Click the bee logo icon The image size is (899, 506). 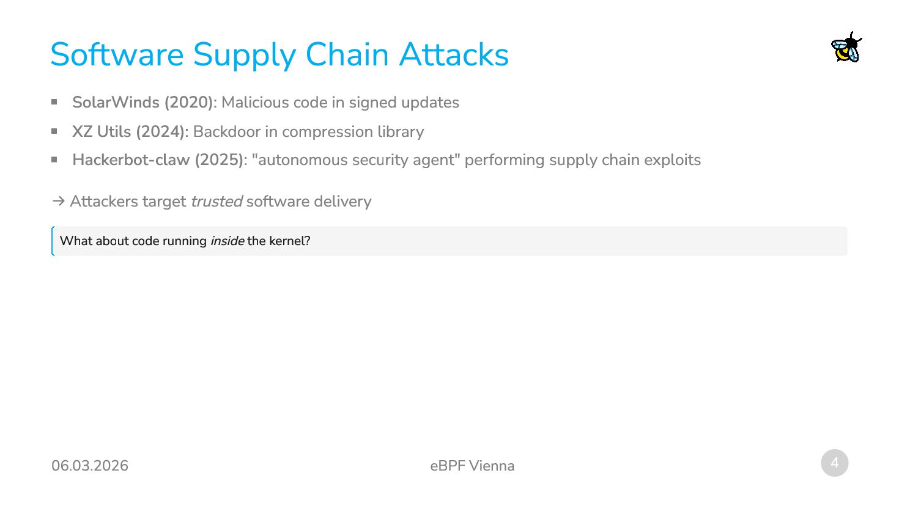846,48
